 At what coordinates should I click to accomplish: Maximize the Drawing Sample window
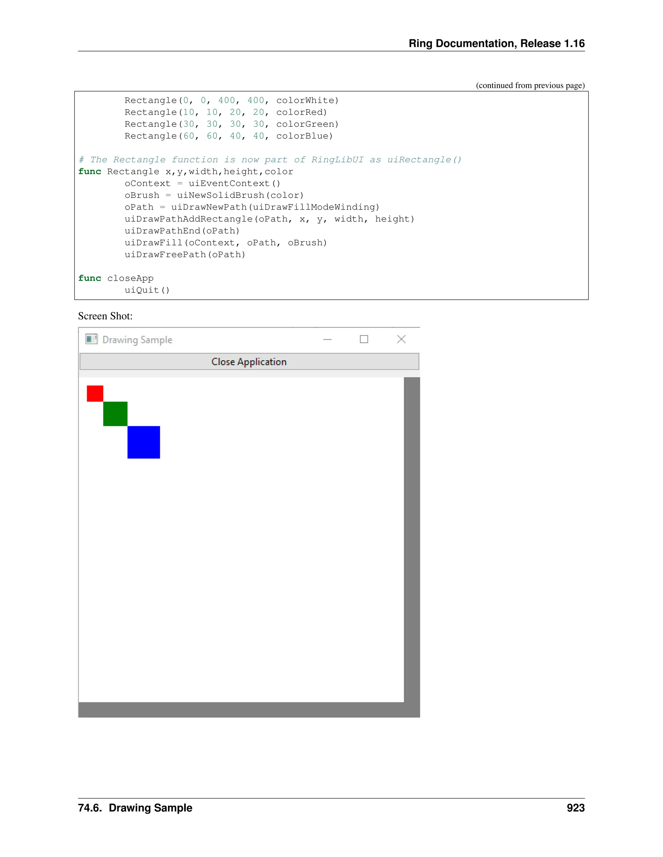click(x=364, y=339)
